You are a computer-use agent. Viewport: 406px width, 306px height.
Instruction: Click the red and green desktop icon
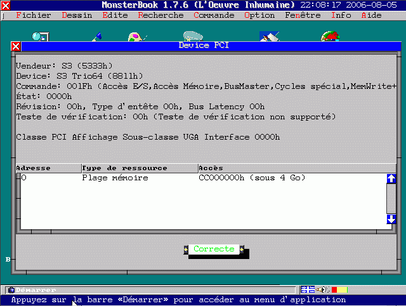(x=329, y=36)
